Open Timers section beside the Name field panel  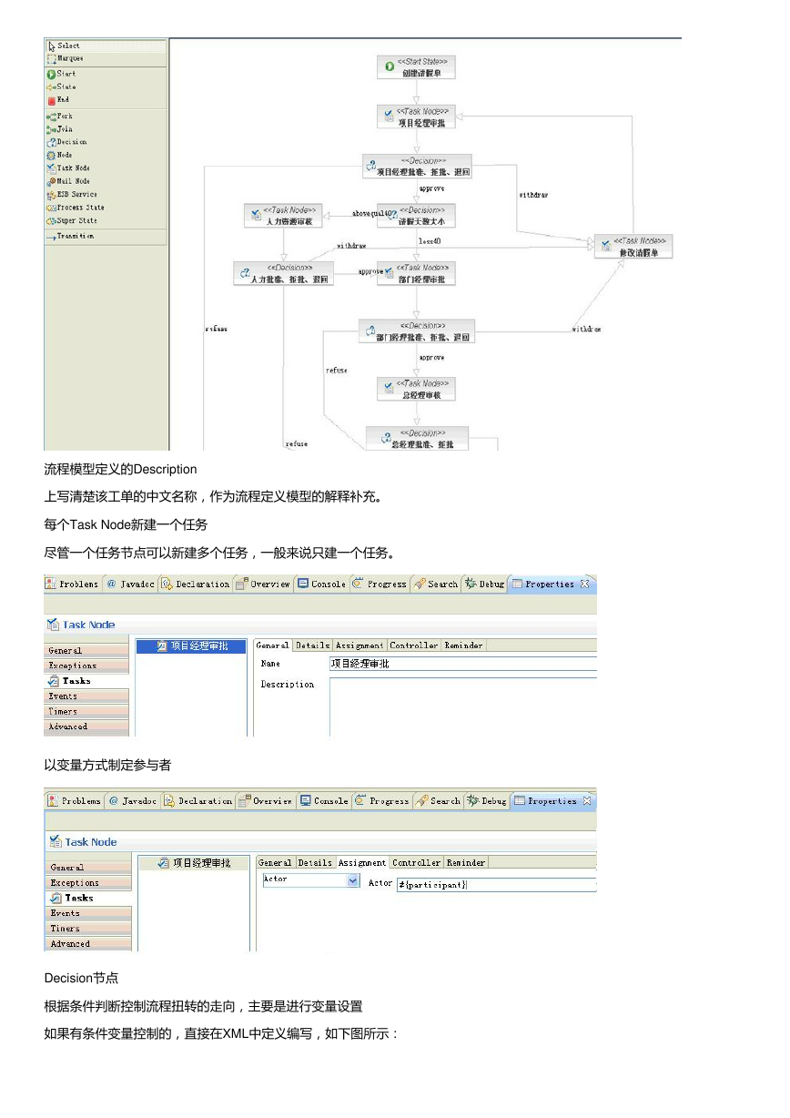pos(87,711)
